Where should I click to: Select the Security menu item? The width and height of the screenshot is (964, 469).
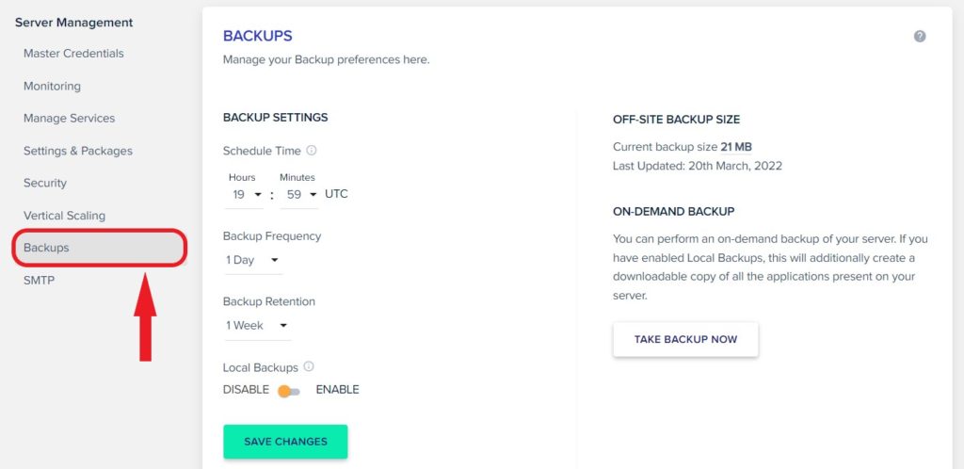(45, 183)
